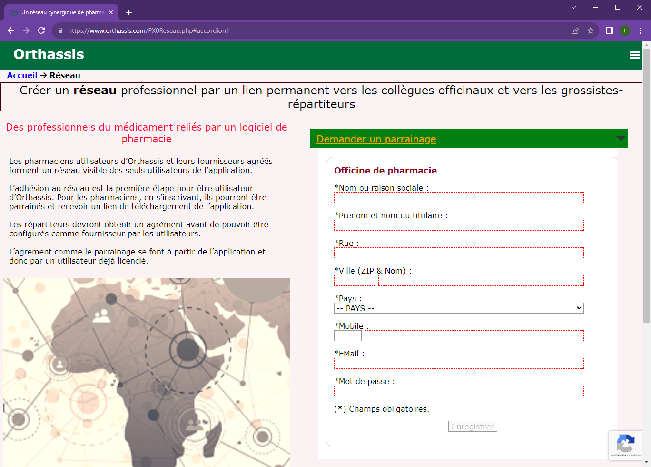The image size is (651, 467).
Task: Click the Enregistrer button
Action: (473, 426)
